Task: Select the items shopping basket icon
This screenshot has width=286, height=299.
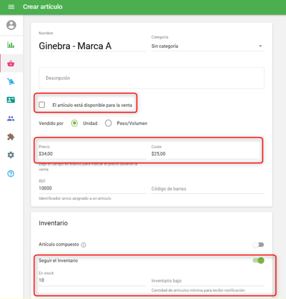Action: (x=11, y=63)
